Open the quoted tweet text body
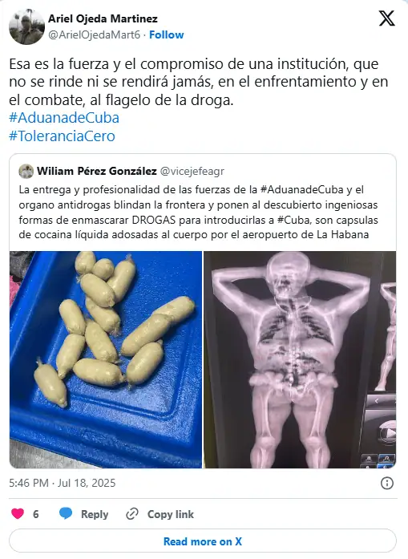Screen dimensions: 408x559 tap(199, 212)
